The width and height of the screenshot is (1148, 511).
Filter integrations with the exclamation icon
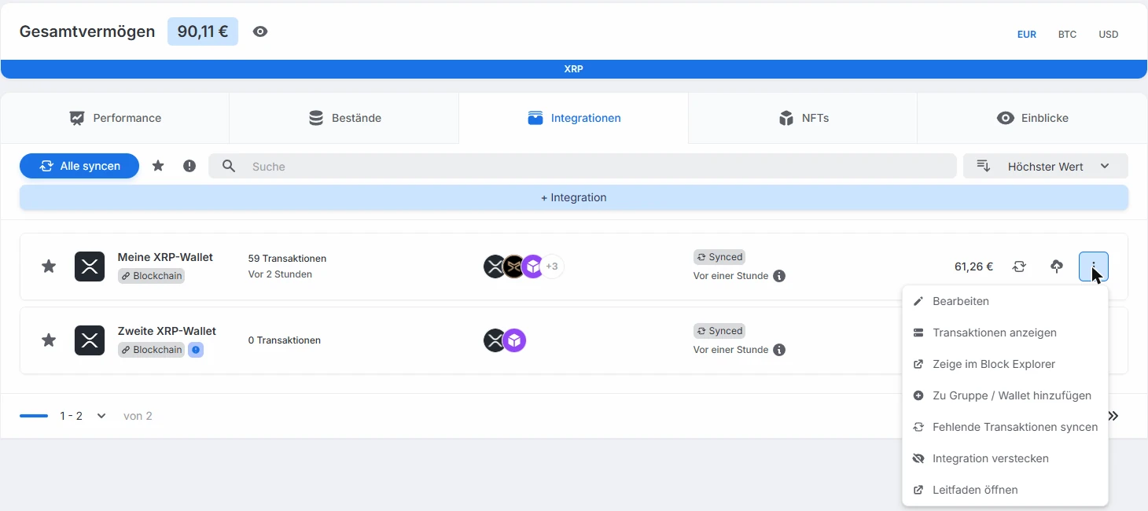[189, 166]
